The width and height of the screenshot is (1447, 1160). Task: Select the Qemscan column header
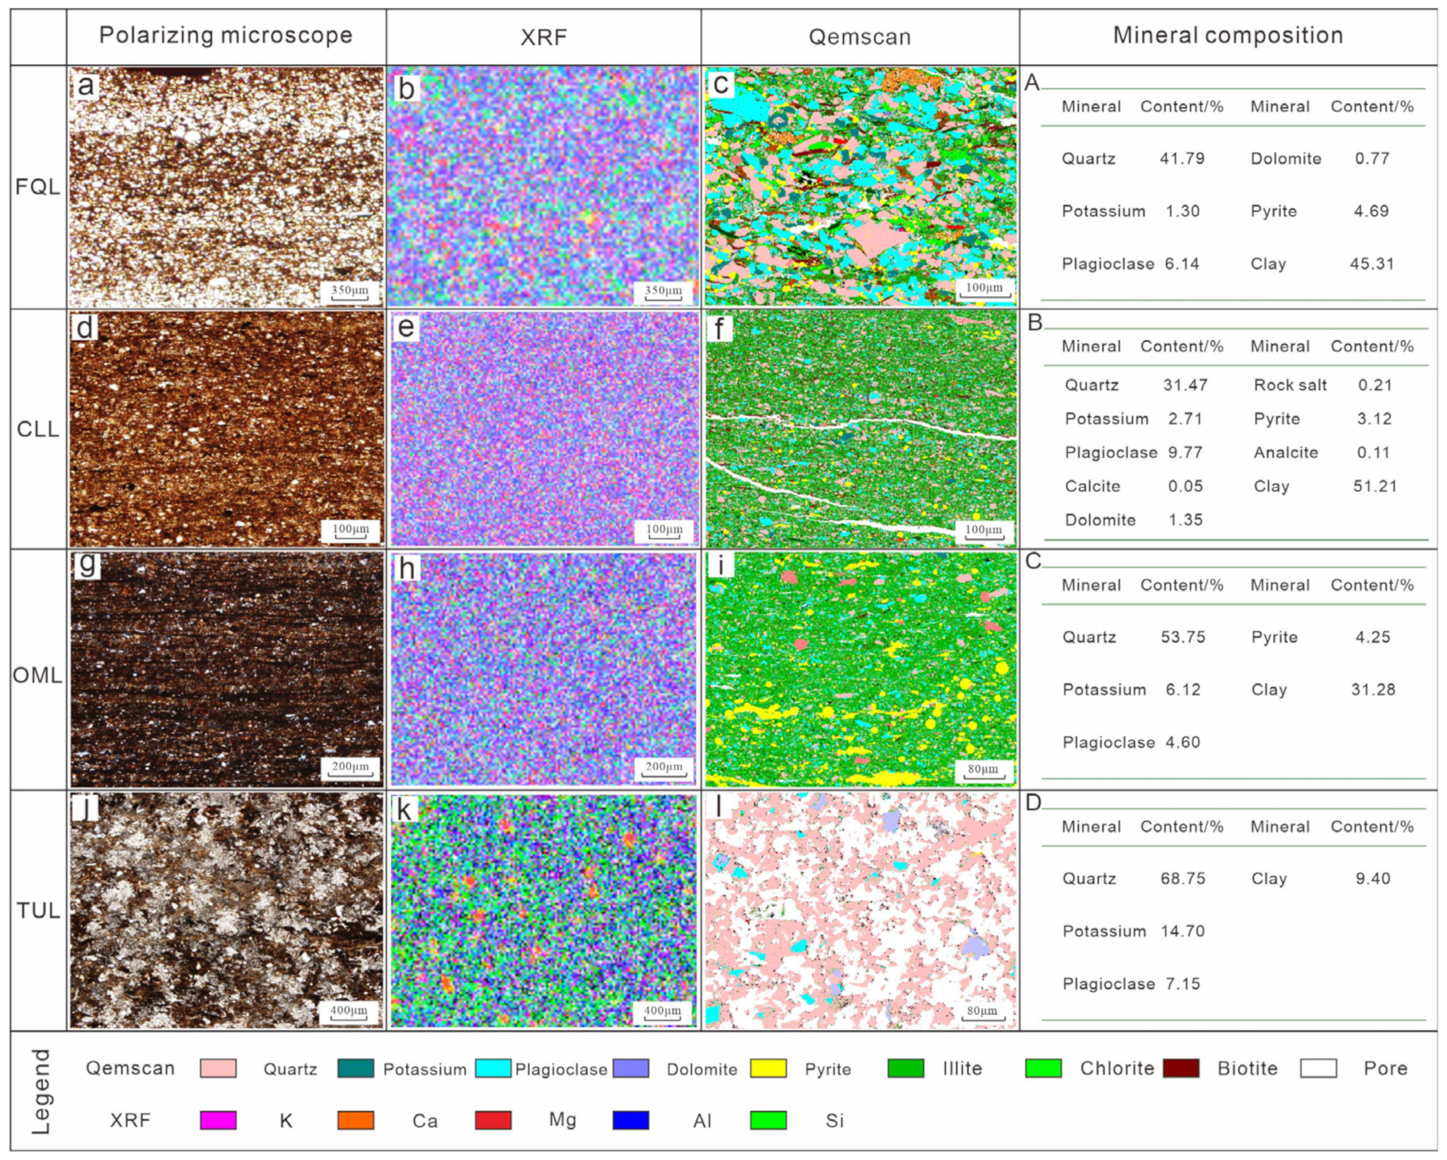pos(860,37)
